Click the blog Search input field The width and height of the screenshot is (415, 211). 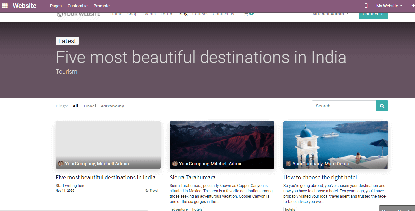click(x=344, y=106)
